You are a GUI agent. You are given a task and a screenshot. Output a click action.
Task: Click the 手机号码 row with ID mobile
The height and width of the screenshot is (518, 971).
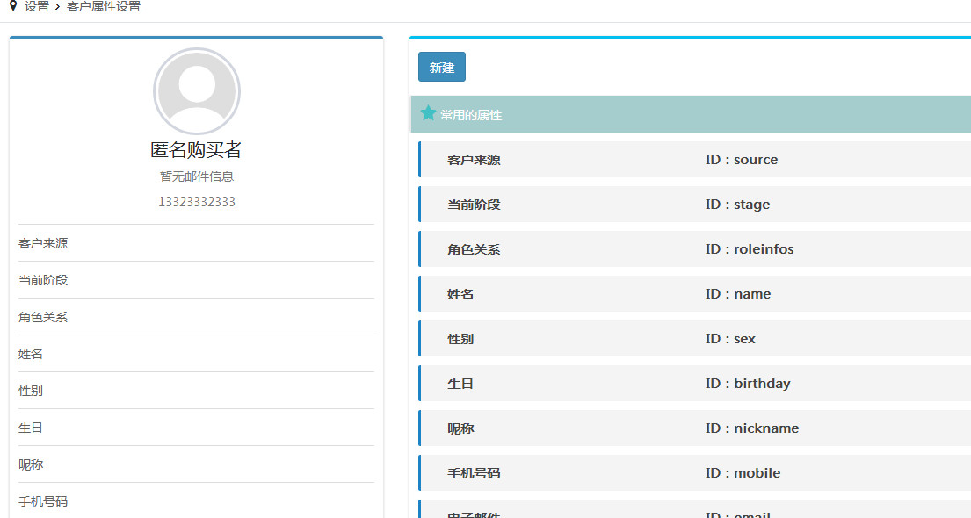(694, 473)
